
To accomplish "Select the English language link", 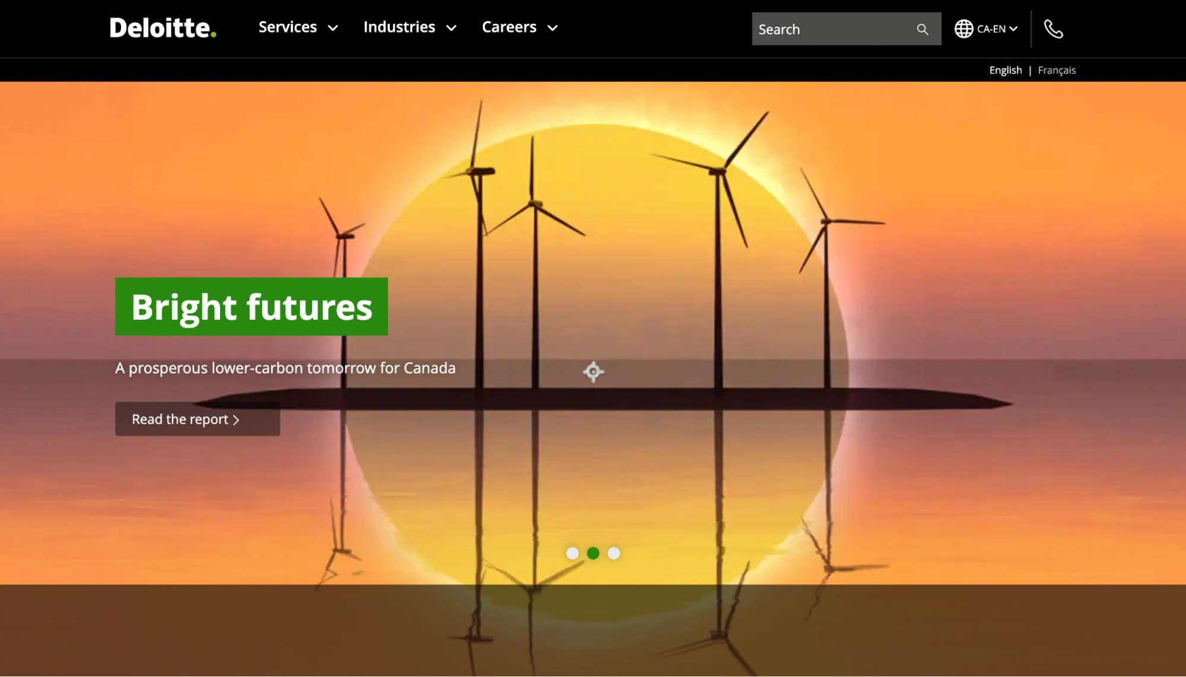I will pos(1005,70).
